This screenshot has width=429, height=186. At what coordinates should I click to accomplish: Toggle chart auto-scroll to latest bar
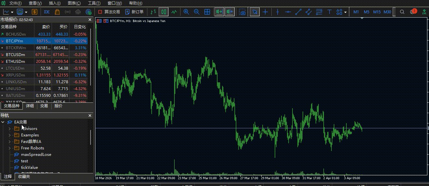pos(219,12)
